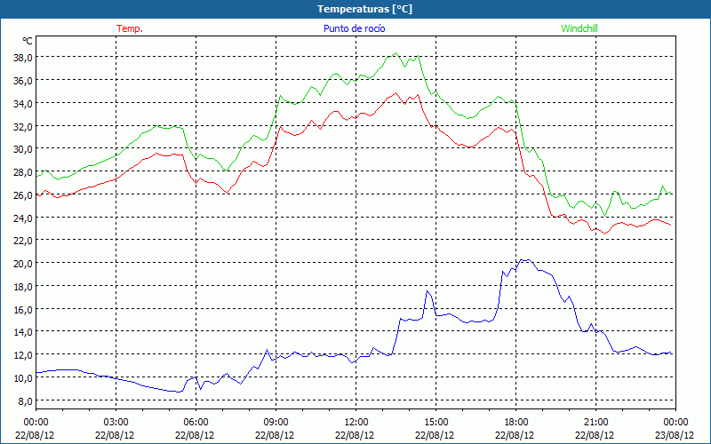
Task: Select the blue 'Punto de rocío' legend label
Action: pyautogui.click(x=354, y=28)
